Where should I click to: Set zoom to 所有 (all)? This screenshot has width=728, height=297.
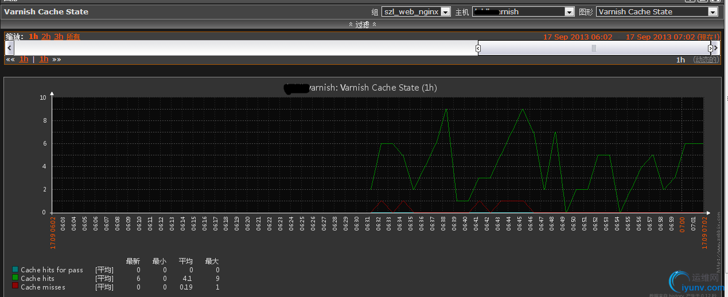click(x=73, y=36)
